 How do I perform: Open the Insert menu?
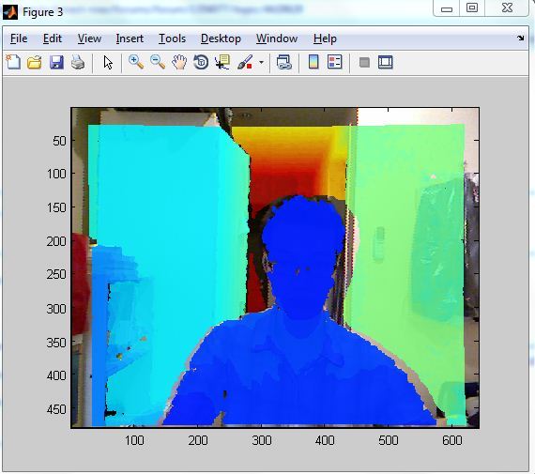click(130, 38)
